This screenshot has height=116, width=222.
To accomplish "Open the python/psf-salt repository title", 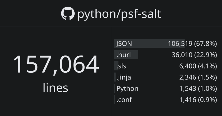I will 119,14.
